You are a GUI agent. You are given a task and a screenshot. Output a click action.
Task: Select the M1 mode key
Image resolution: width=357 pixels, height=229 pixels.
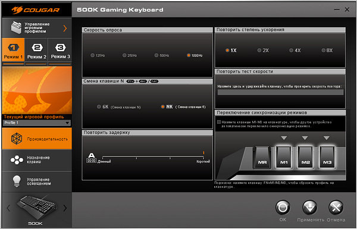[x=284, y=157]
